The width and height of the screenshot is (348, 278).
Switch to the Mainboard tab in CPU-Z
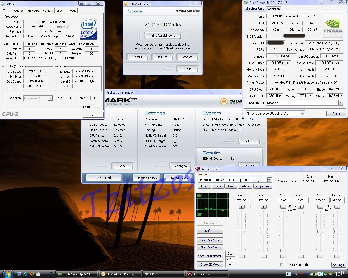point(33,11)
